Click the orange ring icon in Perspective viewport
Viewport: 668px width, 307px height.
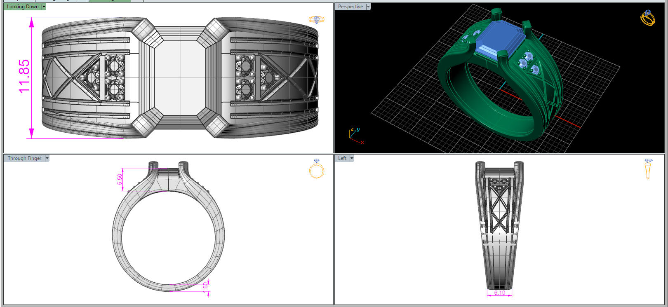tap(648, 18)
